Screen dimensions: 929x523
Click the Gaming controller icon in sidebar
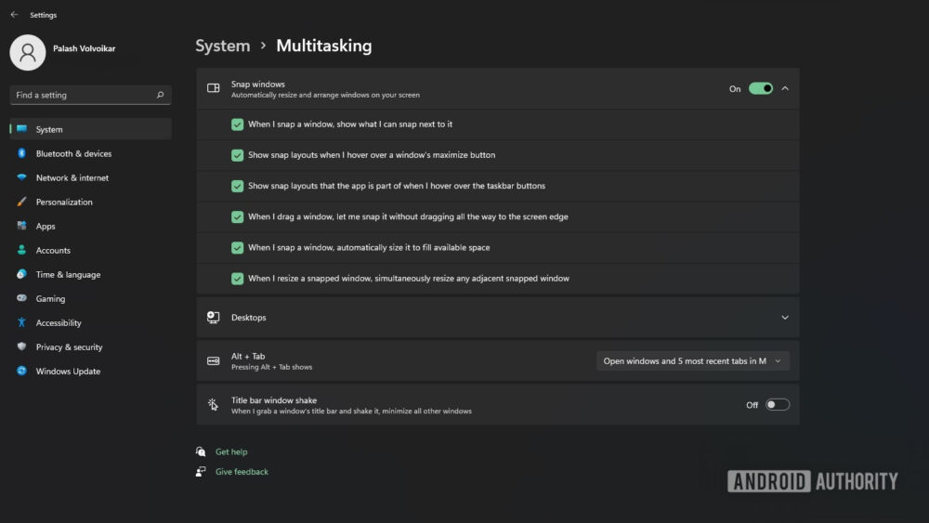[x=21, y=298]
